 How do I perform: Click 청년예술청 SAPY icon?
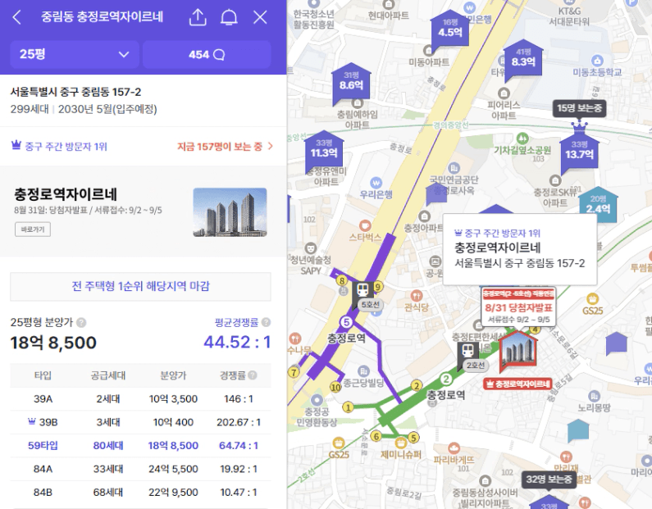tap(310, 248)
